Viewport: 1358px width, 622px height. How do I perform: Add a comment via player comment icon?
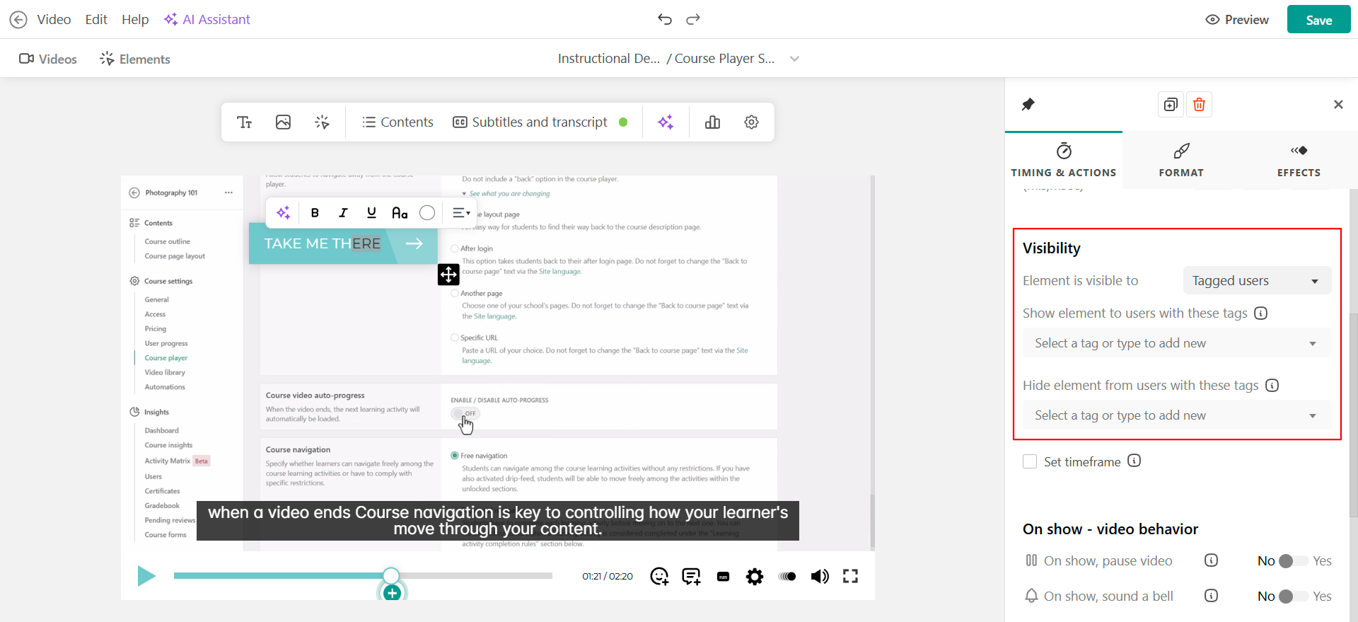(691, 577)
